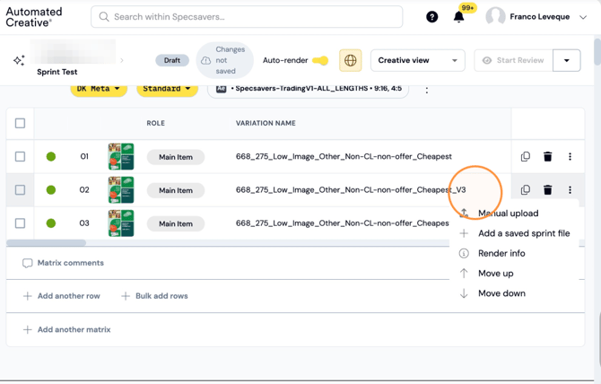Open the DK Meta dropdown
This screenshot has width=601, height=384.
coord(99,89)
